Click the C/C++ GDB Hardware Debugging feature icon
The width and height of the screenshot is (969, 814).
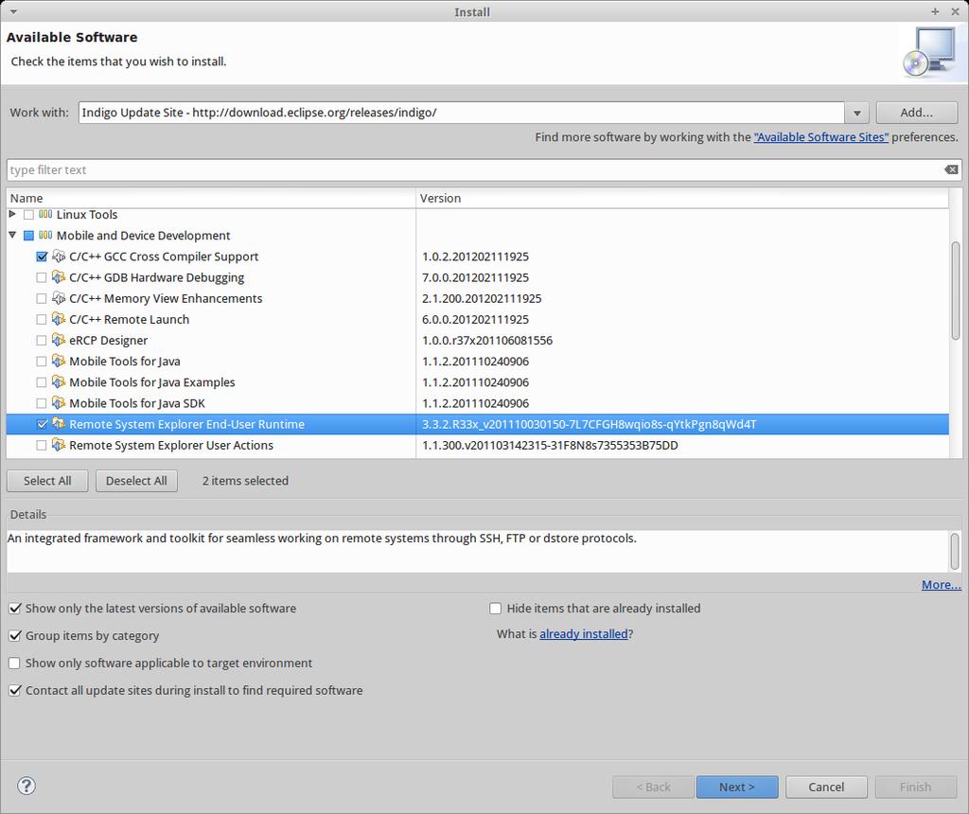pos(59,277)
